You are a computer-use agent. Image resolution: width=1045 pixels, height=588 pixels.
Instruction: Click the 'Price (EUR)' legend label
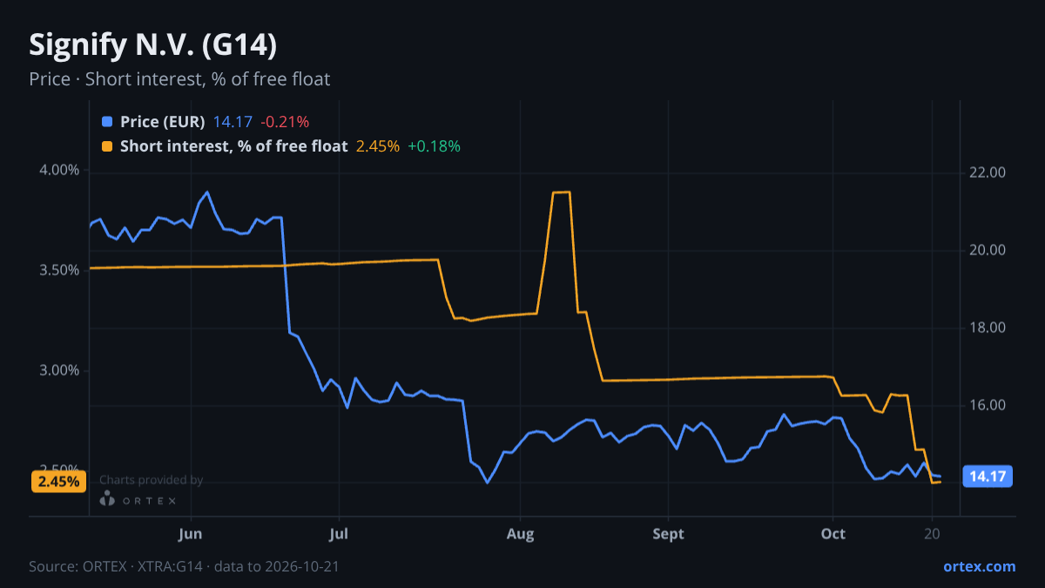[x=163, y=122]
